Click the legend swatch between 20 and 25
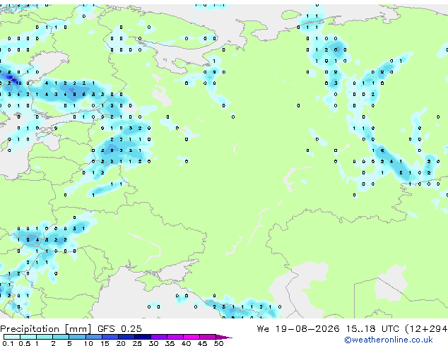Screen dimensions: 448x346 coord(126,337)
